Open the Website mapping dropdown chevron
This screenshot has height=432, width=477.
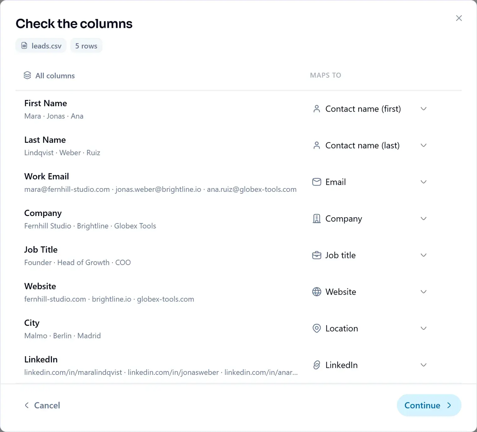(424, 292)
